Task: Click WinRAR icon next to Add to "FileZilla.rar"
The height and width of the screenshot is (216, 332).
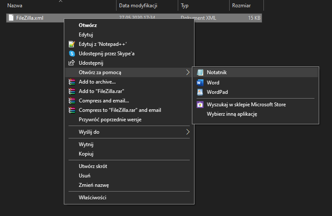Action: point(72,91)
